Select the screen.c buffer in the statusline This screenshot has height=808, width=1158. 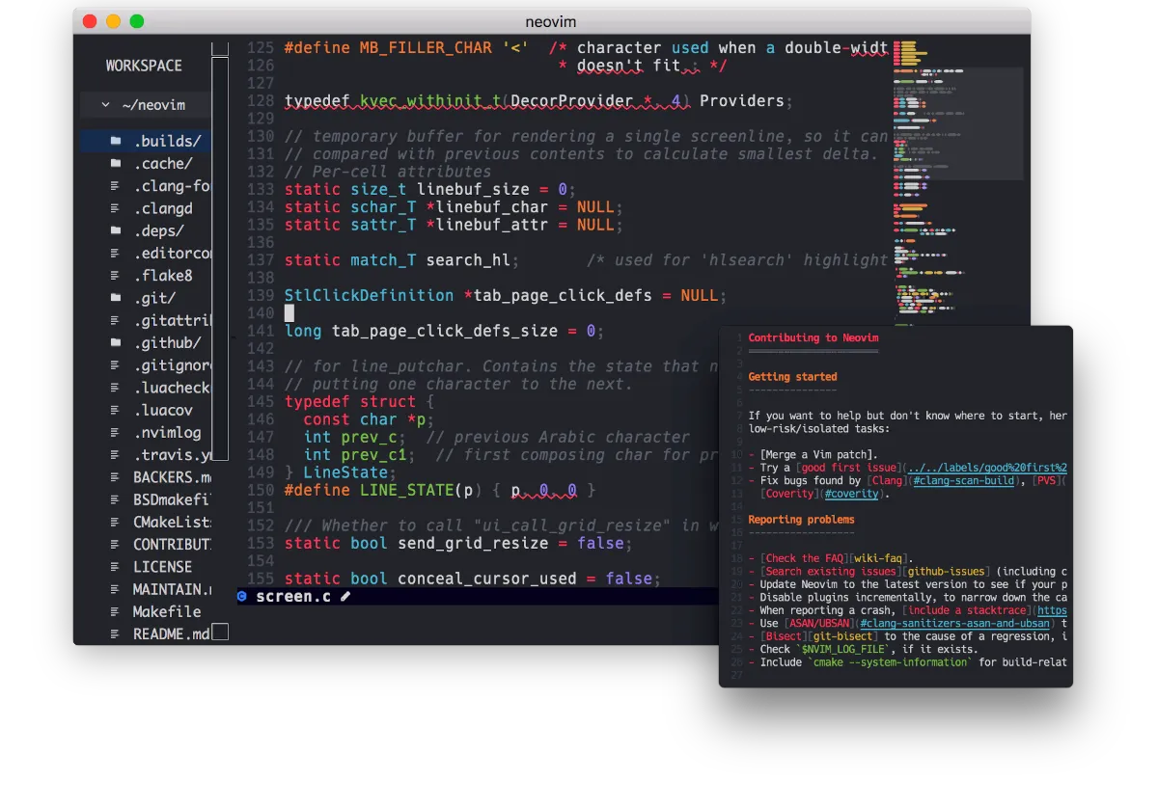tap(292, 596)
